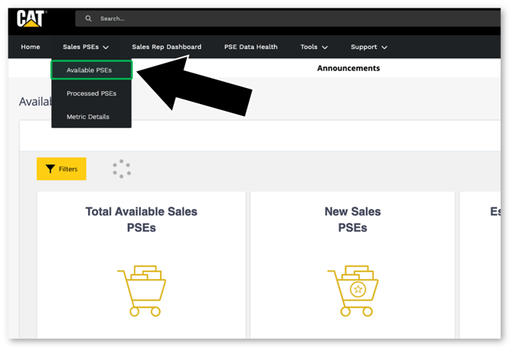Expand the Tools dropdown menu
The image size is (513, 351).
click(314, 47)
